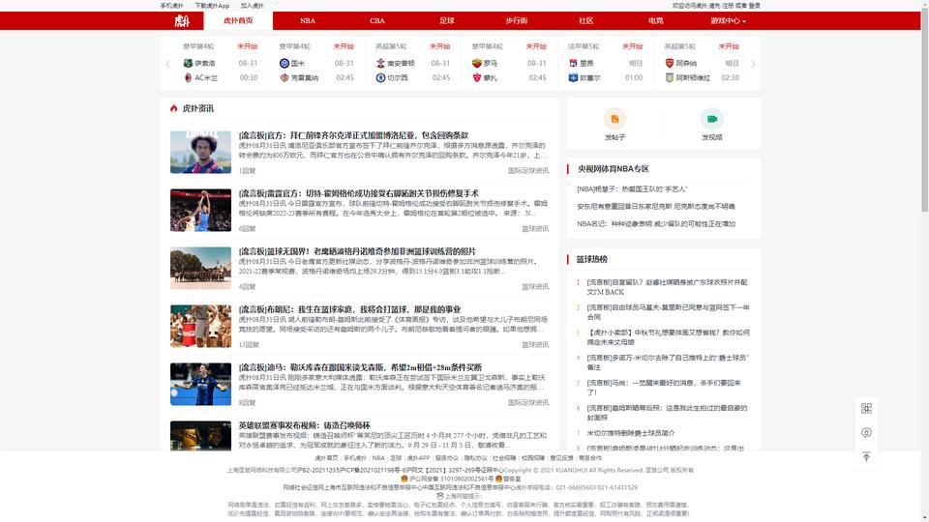The width and height of the screenshot is (929, 522).
Task: Open the 社区 nav tab
Action: [586, 20]
